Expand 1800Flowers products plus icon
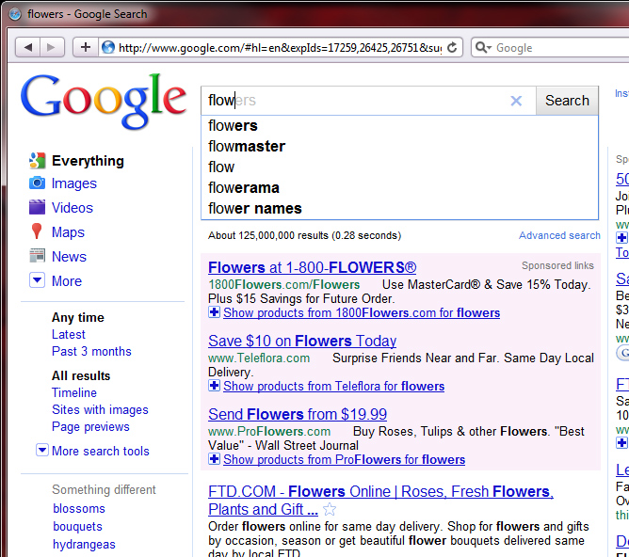 point(214,311)
